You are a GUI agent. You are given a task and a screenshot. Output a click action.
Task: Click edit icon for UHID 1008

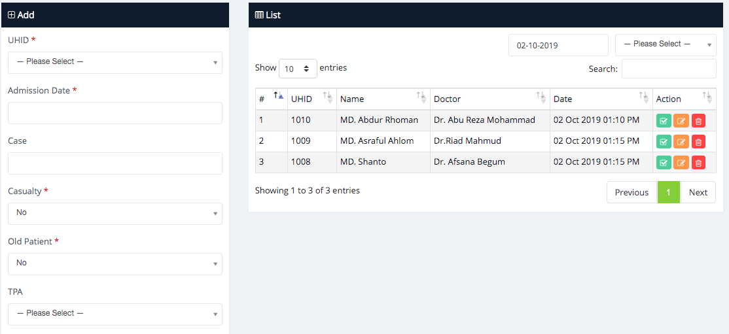click(681, 163)
